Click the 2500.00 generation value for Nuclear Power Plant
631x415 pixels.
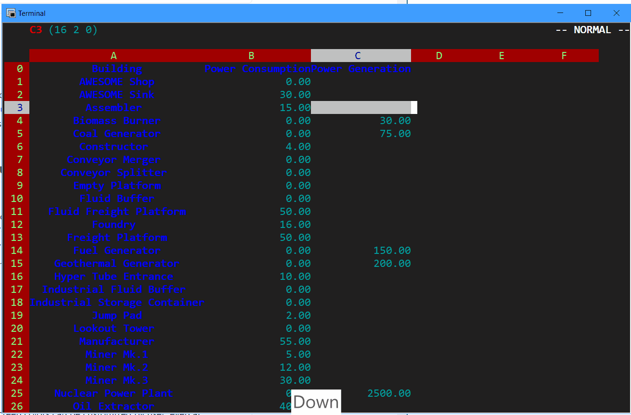(x=389, y=393)
